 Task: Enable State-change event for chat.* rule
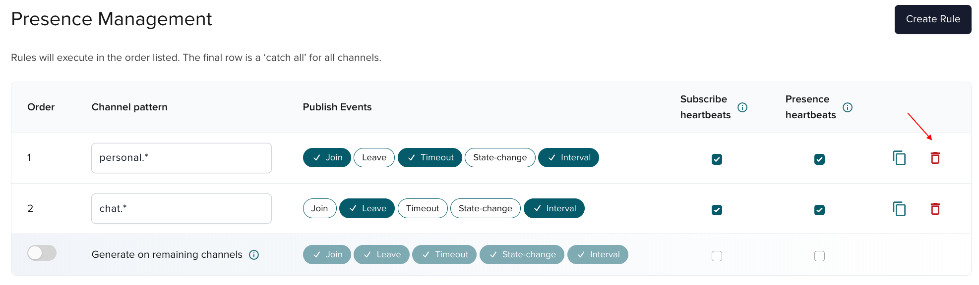coord(486,208)
